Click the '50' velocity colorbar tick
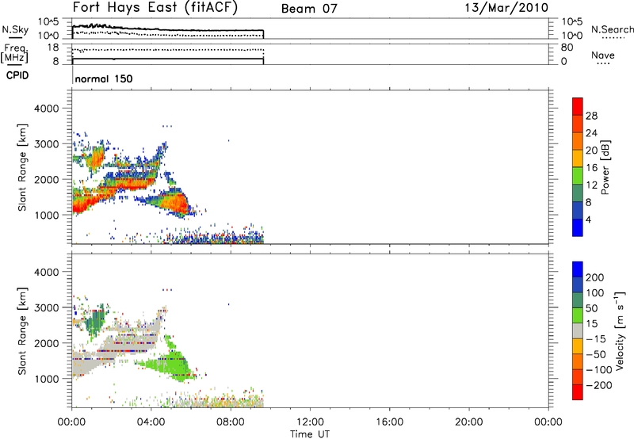The image size is (634, 439). point(591,308)
